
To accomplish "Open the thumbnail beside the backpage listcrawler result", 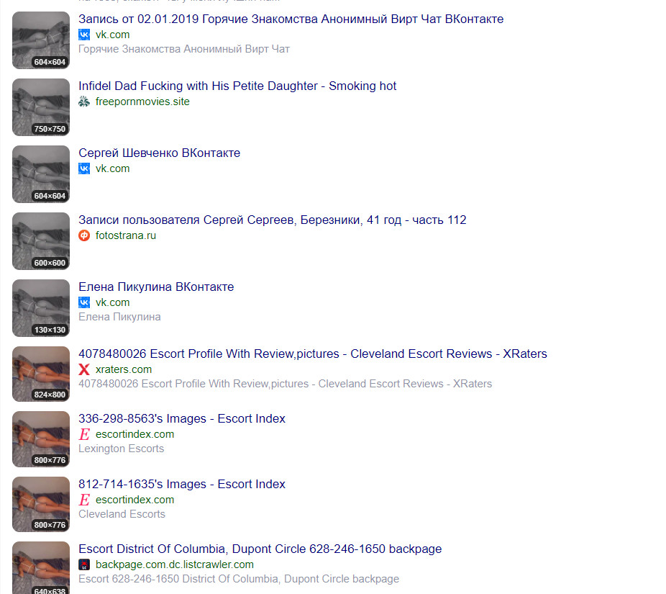I will tap(41, 568).
